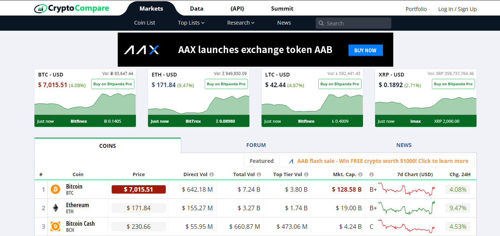Click Ethereum direct volume $ 155.27 M

pos(197,208)
